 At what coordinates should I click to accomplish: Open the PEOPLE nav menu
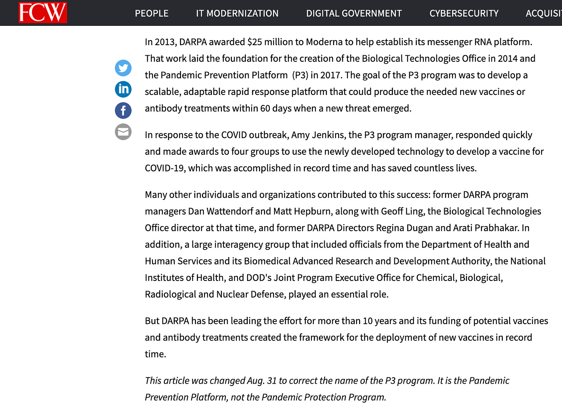tap(152, 14)
